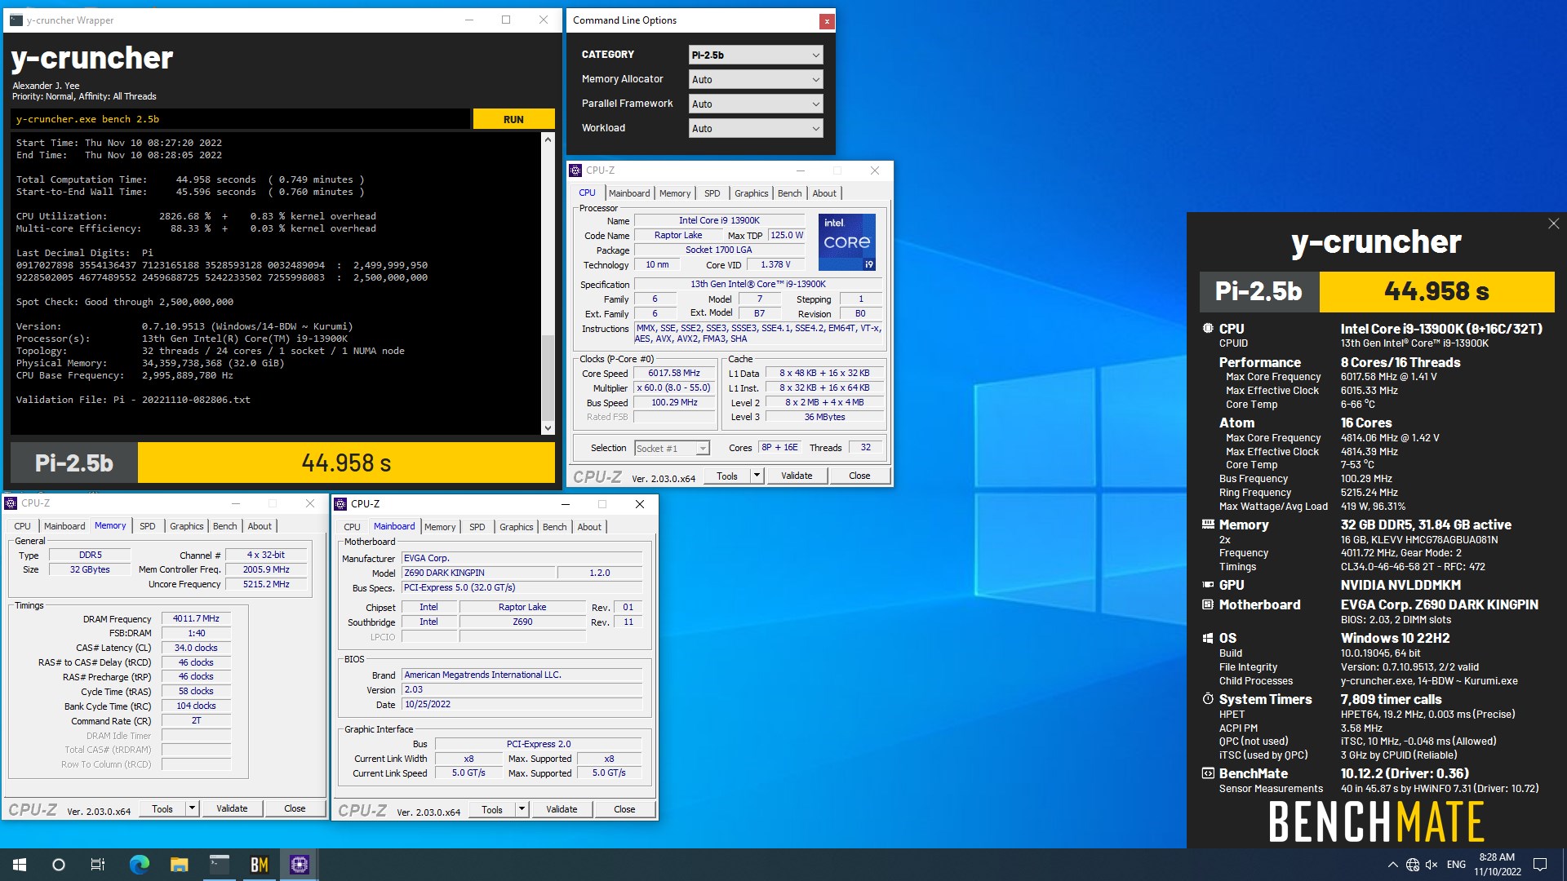Expand Tools arrow in Mainboard window
The width and height of the screenshot is (1567, 881).
click(x=522, y=809)
